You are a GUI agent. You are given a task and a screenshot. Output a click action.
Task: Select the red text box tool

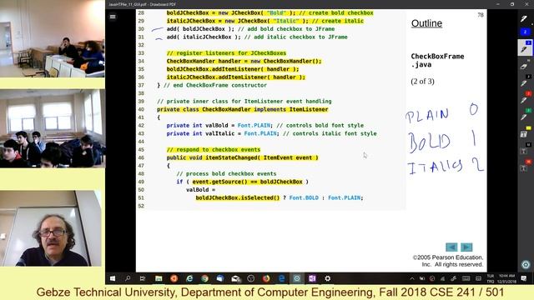tap(524, 167)
